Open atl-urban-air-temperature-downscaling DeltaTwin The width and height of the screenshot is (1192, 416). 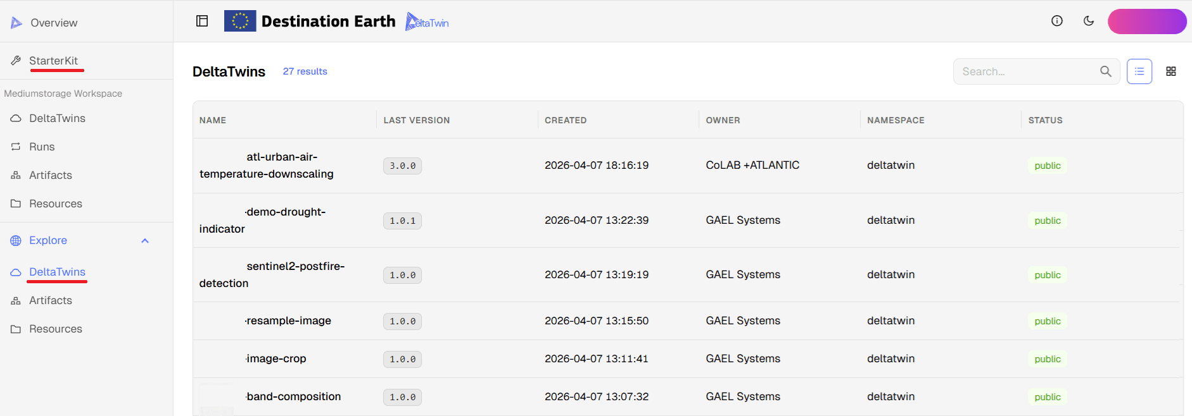click(266, 165)
